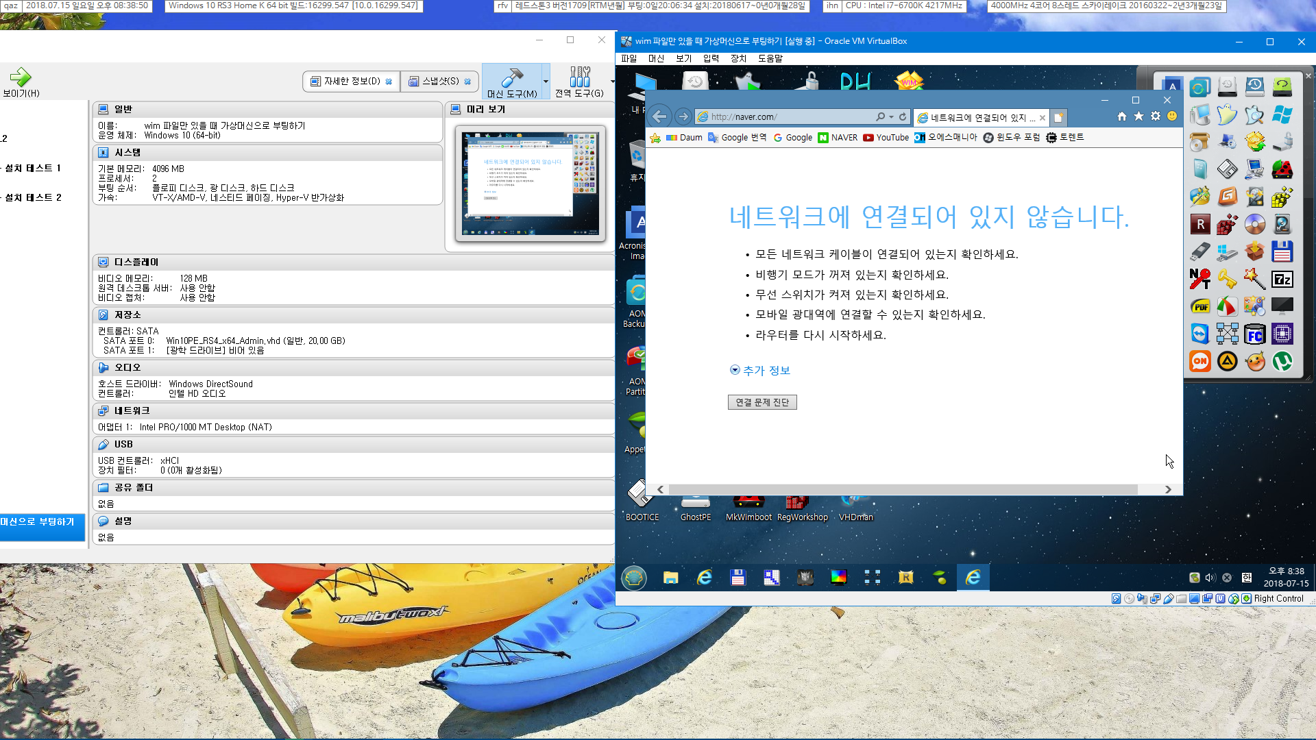Click IE smiley feedback icon
The width and height of the screenshot is (1316, 740).
[1172, 116]
